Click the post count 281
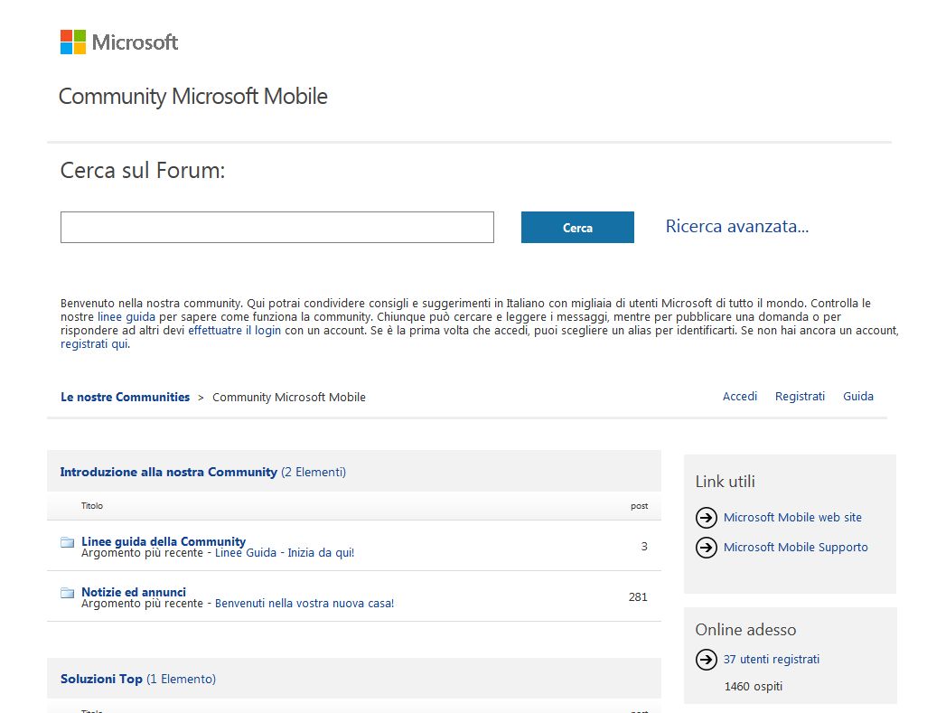This screenshot has width=927, height=713. [638, 597]
